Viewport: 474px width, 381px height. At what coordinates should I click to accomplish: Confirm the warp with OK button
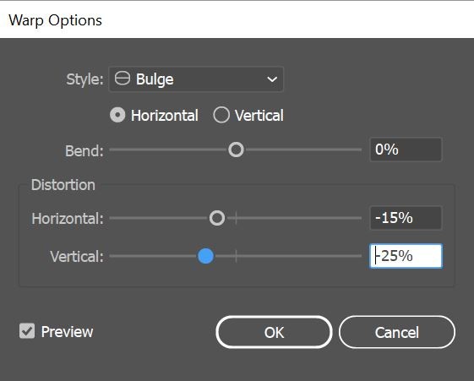pos(274,332)
